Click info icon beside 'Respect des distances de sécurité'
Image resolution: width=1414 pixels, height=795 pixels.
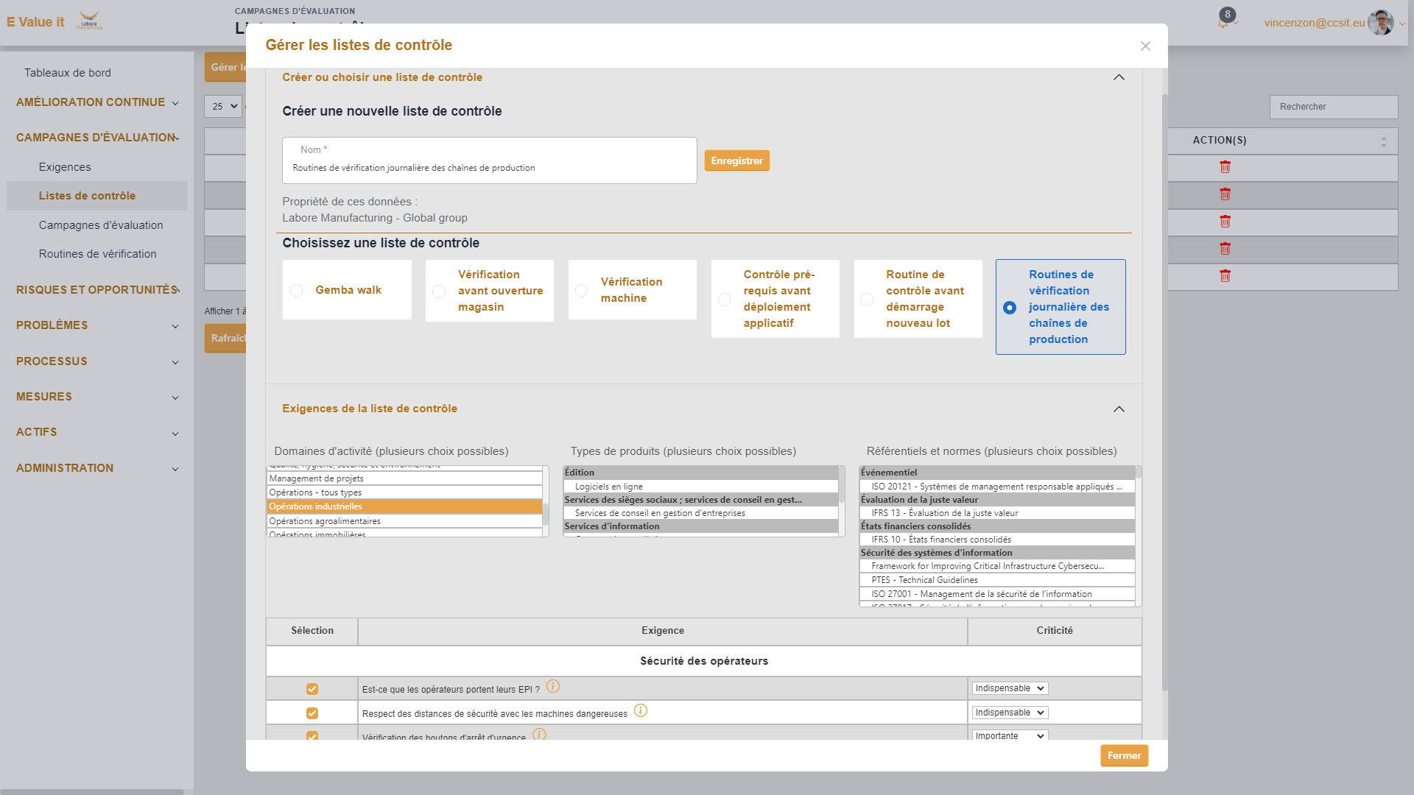click(x=640, y=711)
